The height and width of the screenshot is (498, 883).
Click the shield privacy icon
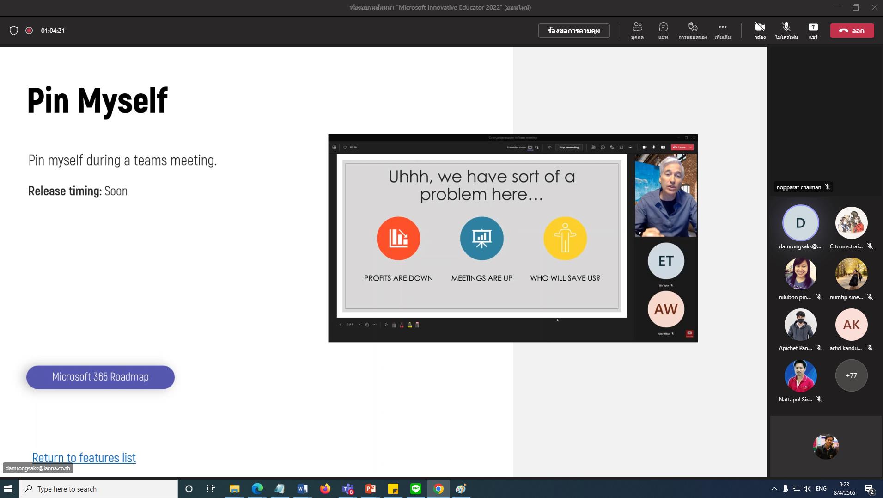click(14, 31)
